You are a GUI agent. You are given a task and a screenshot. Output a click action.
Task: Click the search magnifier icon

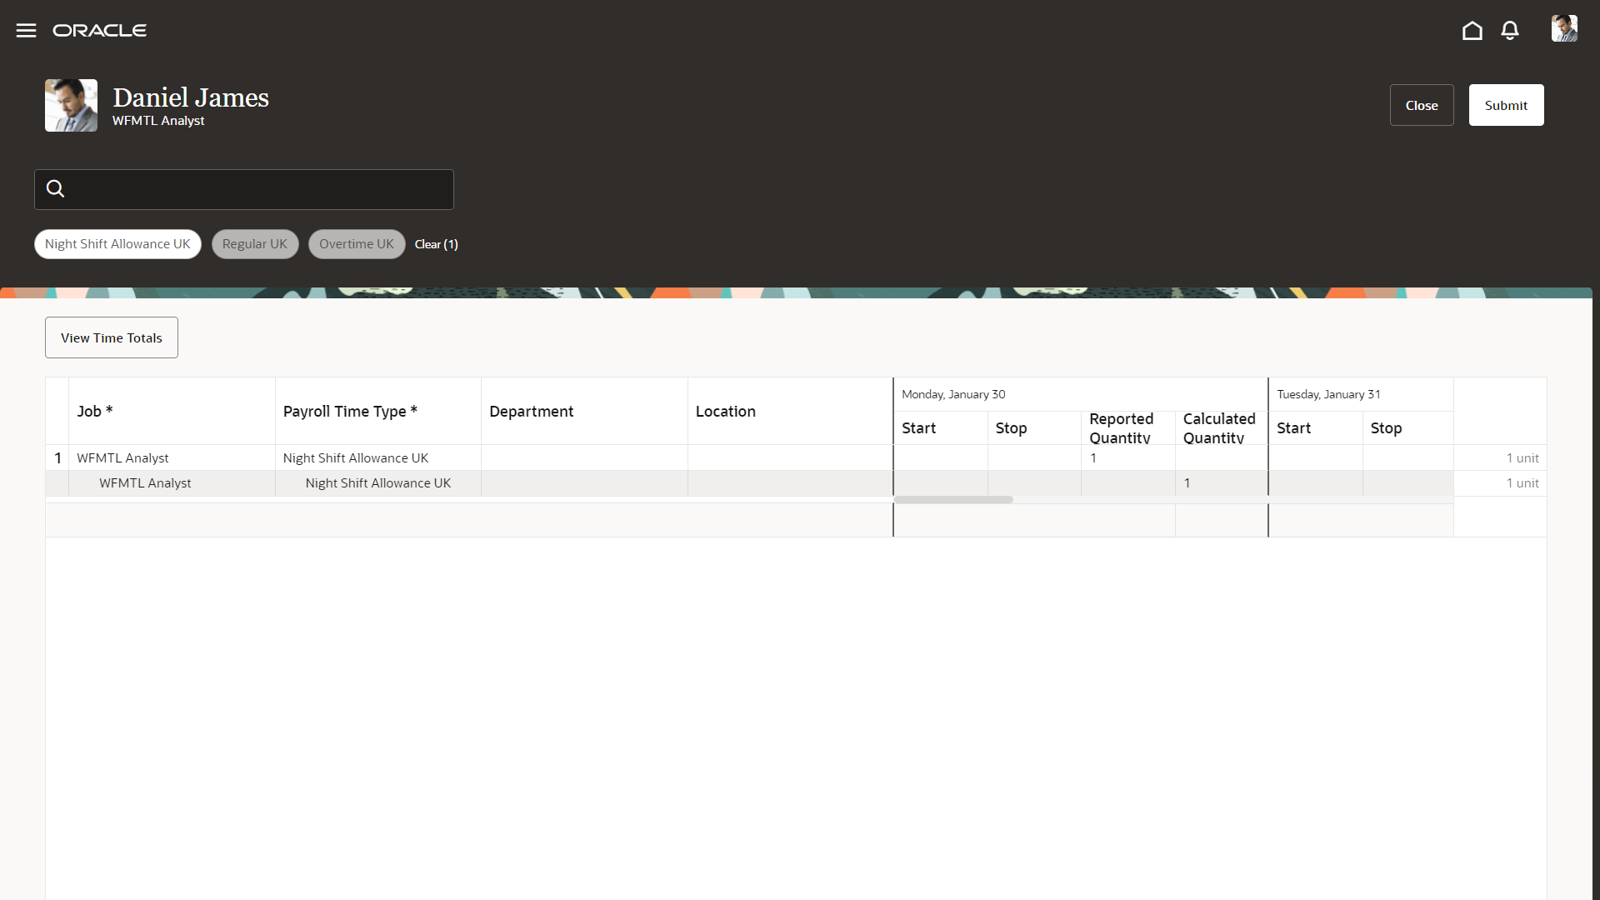(x=56, y=189)
